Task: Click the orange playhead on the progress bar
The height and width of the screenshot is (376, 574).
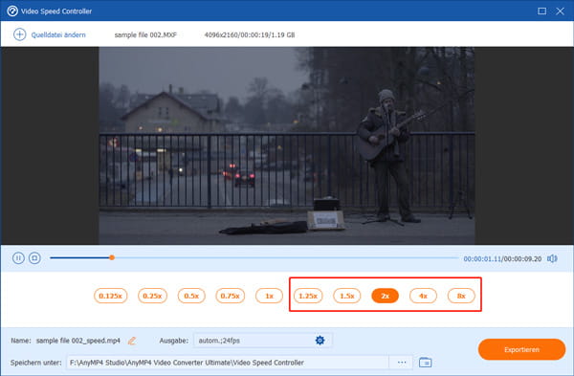Action: click(x=112, y=257)
